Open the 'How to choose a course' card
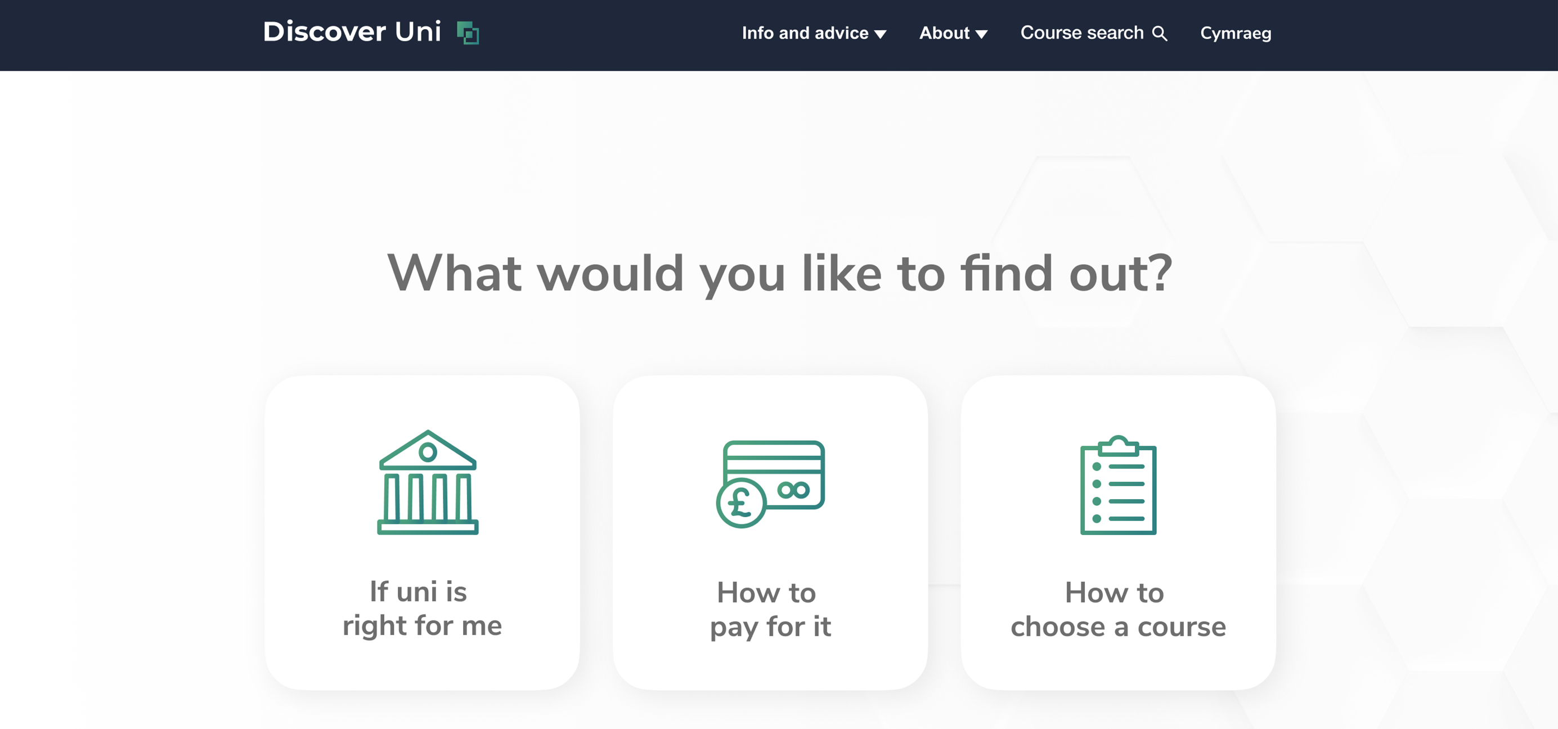Screen dimensions: 1558x729 point(1119,533)
